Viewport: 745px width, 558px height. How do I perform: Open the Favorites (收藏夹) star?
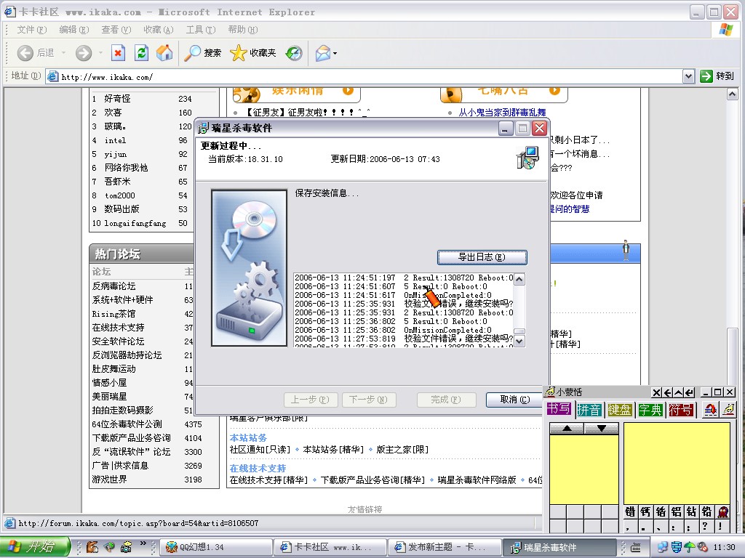[x=252, y=53]
